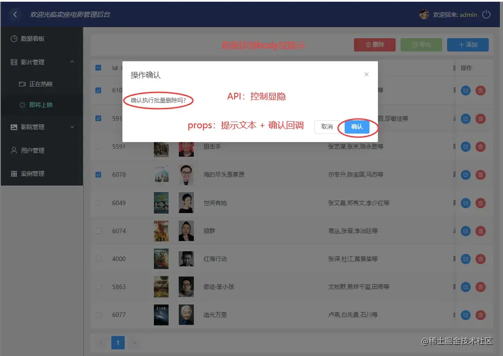
Task: Click the logout power icon
Action: pyautogui.click(x=486, y=15)
